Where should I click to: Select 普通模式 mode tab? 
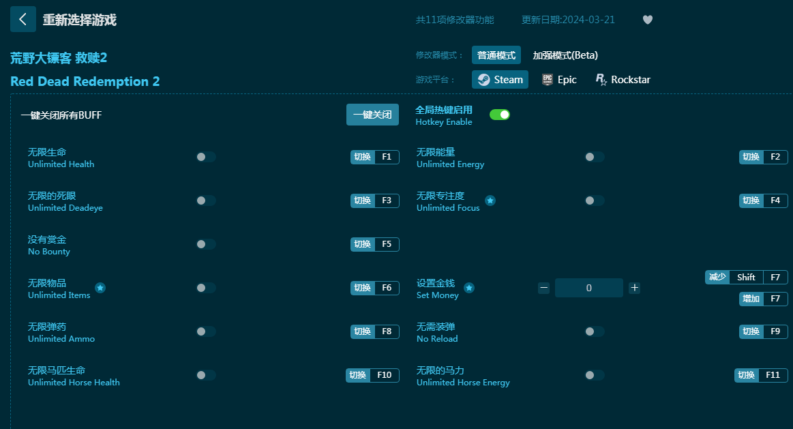point(496,55)
